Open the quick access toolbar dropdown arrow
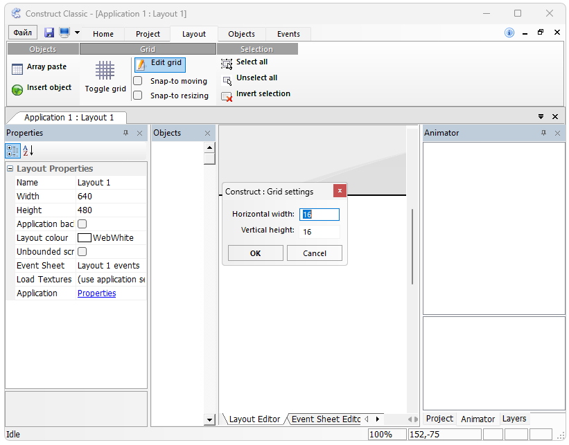569x445 pixels. pyautogui.click(x=77, y=33)
